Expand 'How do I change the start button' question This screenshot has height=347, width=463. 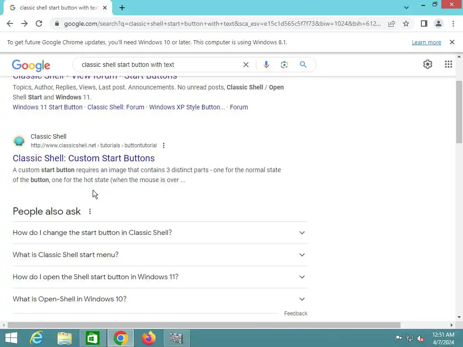coord(160,233)
